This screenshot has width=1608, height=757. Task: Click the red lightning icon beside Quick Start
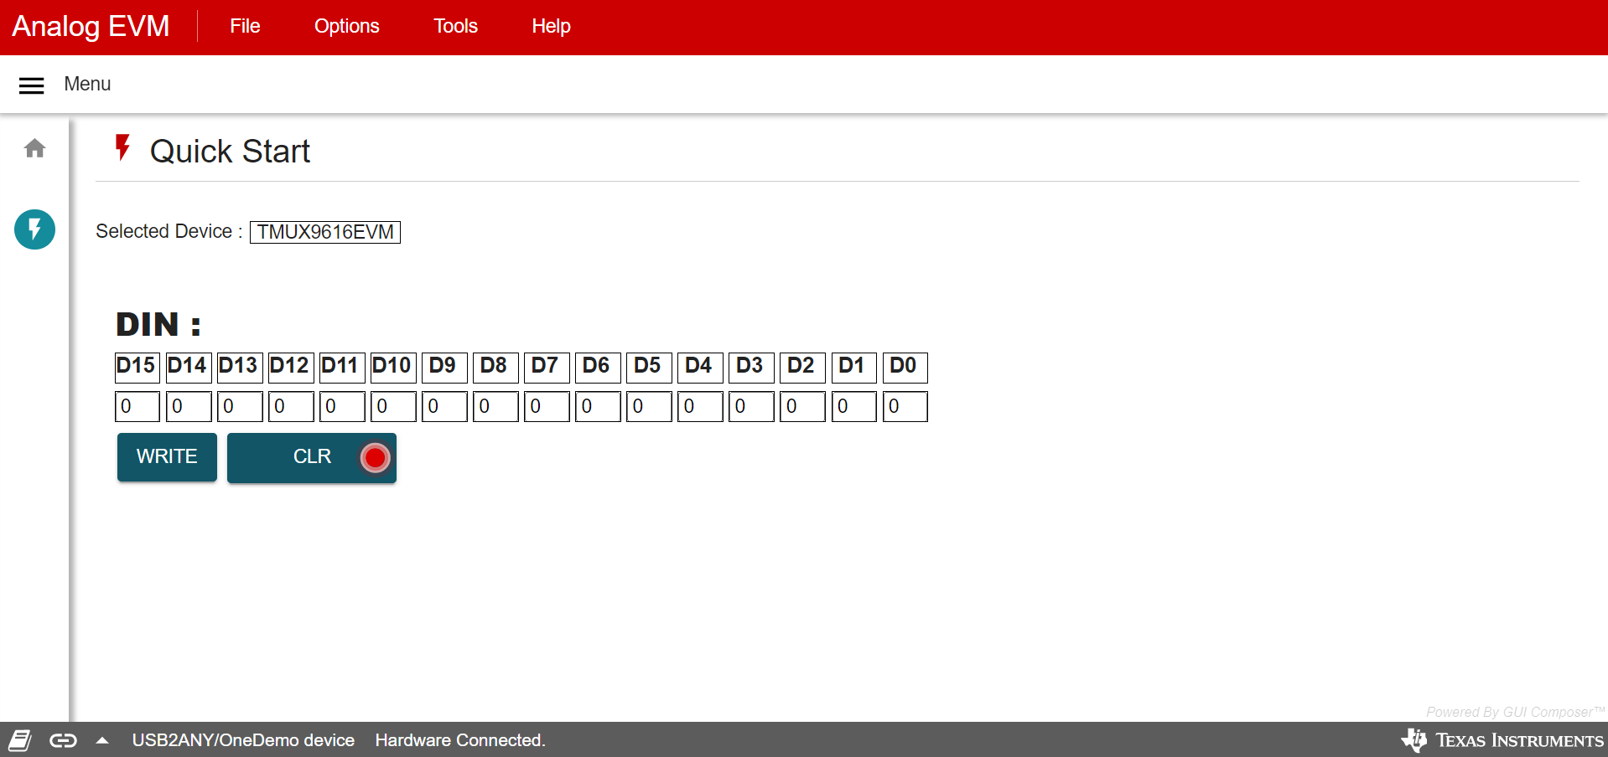(122, 148)
